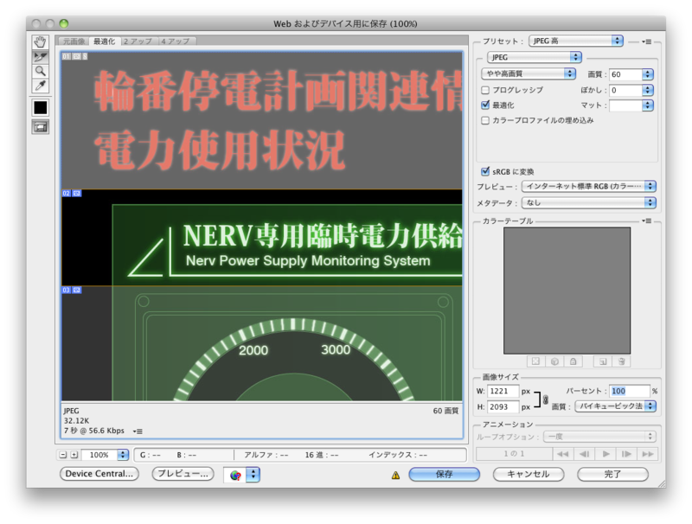This screenshot has width=692, height=524.
Task: Select the Hand tool
Action: pos(40,42)
